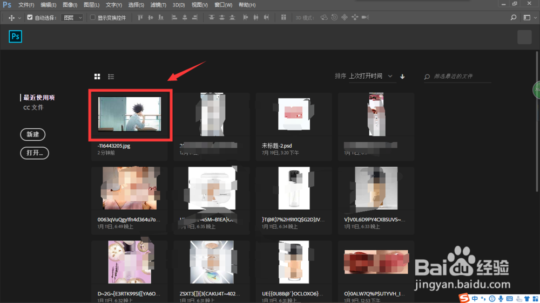This screenshot has width=540, height=303.
Task: Open 文件(F) menu
Action: point(26,5)
